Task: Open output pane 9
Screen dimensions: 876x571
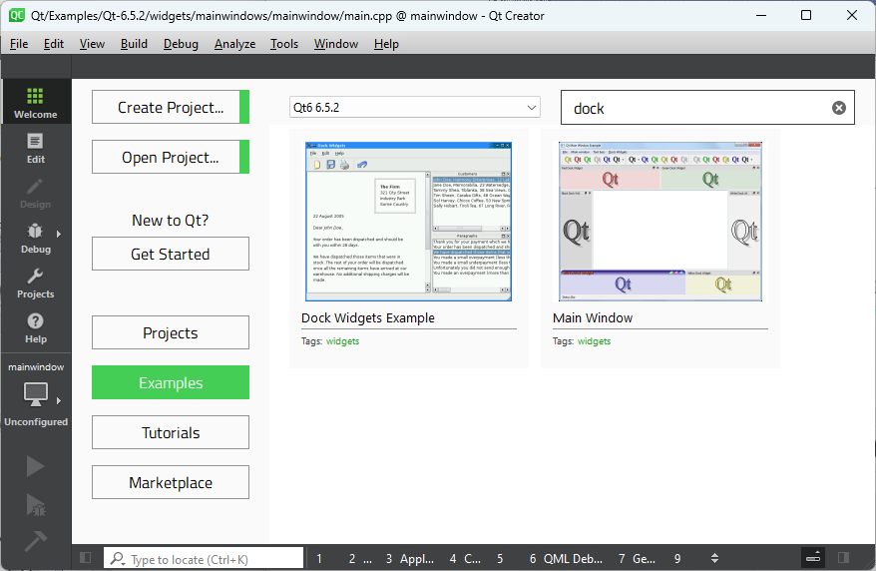Action: click(x=677, y=558)
